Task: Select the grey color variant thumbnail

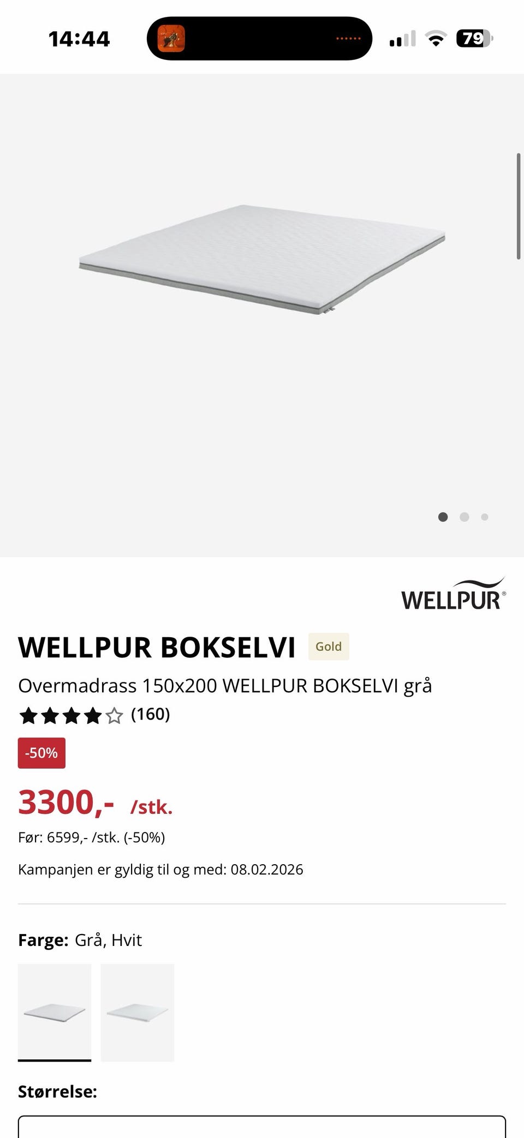Action: [55, 1013]
